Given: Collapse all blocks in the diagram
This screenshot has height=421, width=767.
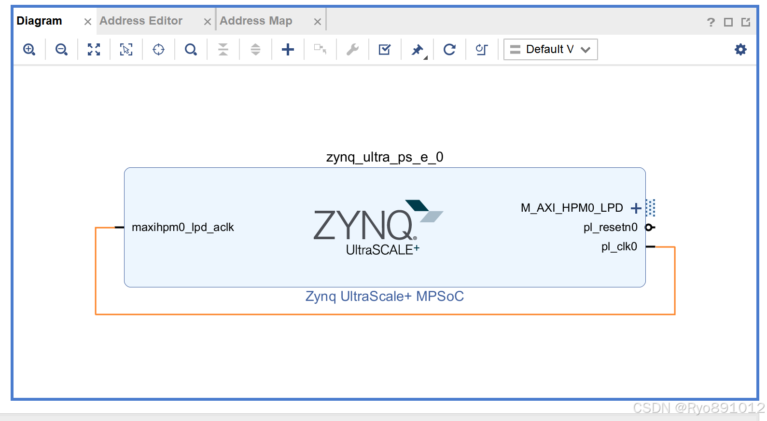Looking at the screenshot, I should tap(223, 49).
